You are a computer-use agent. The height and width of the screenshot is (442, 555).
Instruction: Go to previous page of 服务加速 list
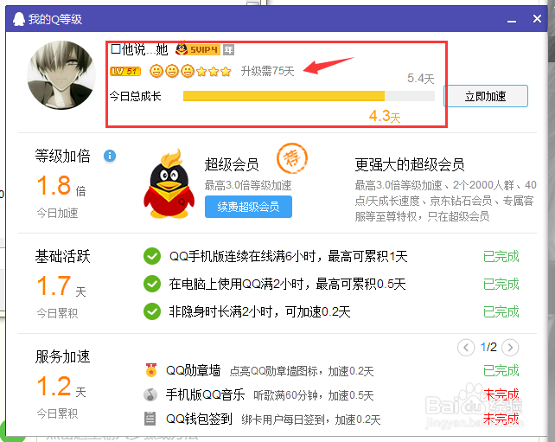466,348
